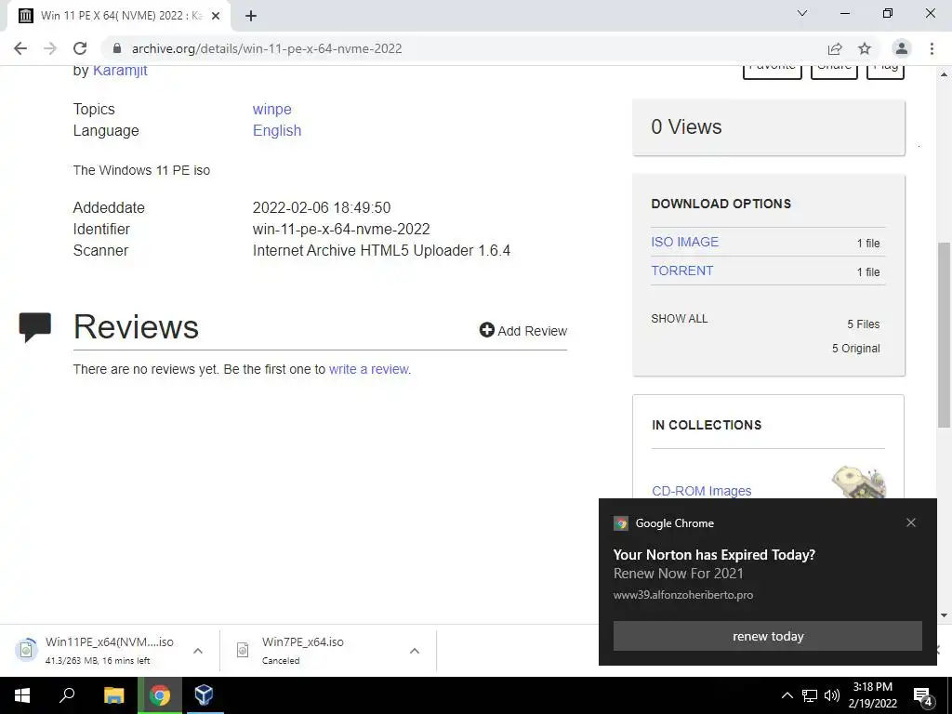This screenshot has height=714, width=952.
Task: Download the ISO IMAGE option
Action: point(685,242)
